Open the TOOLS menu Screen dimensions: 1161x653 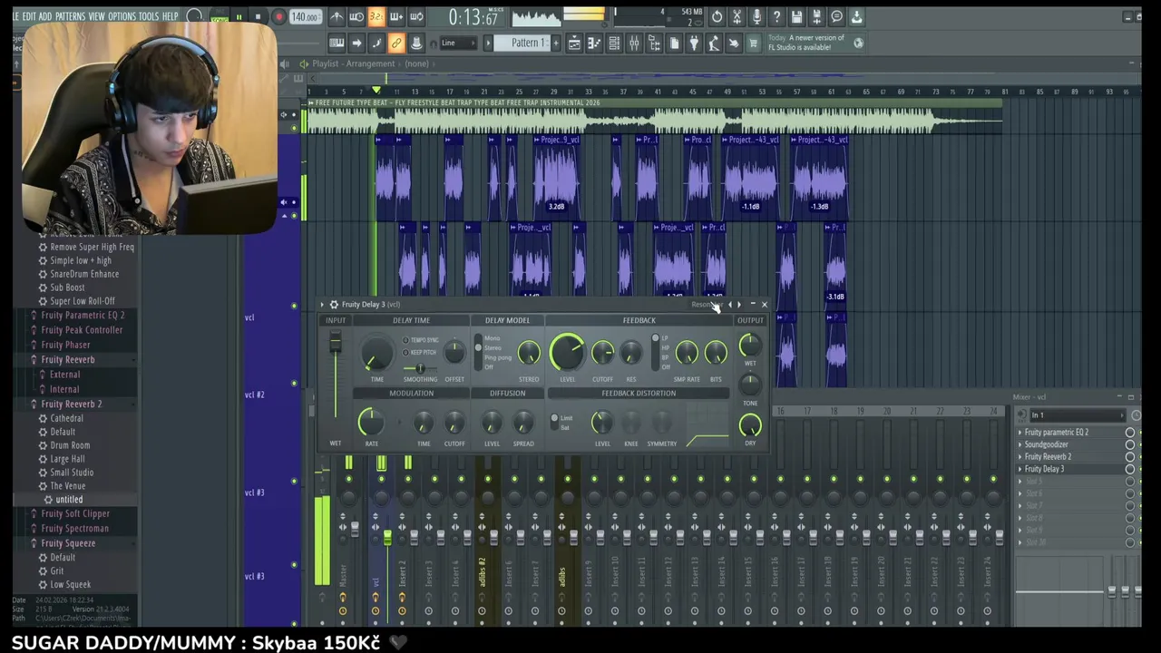click(x=148, y=16)
